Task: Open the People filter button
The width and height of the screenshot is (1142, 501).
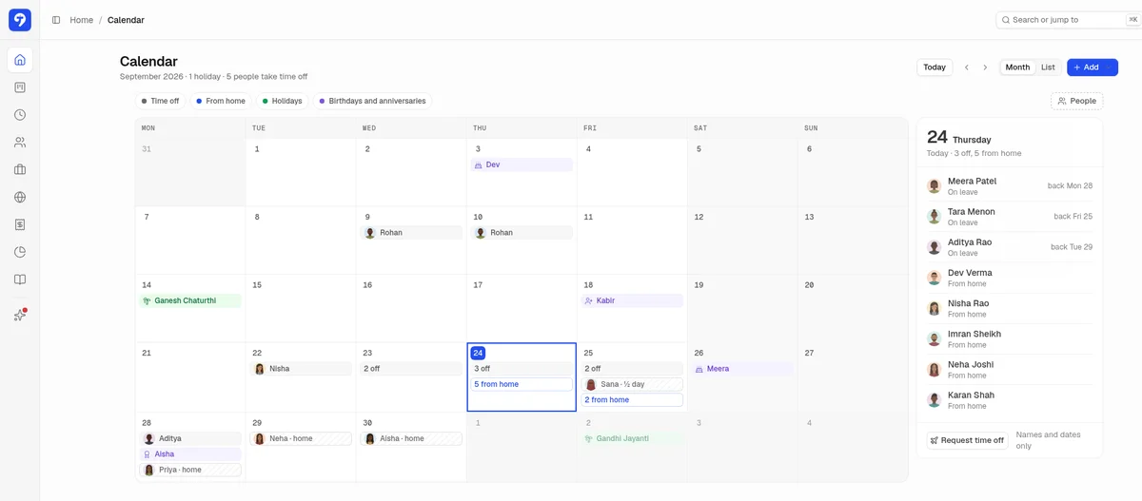Action: [1076, 101]
